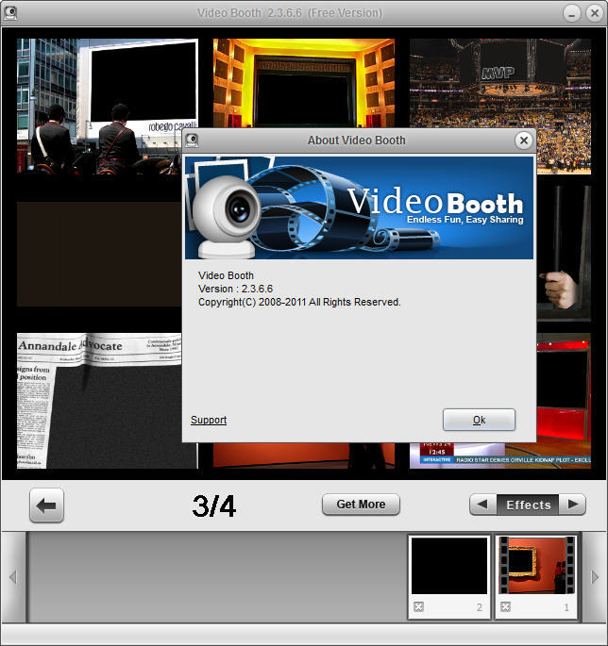Click the main window webcam icon

tap(9, 13)
